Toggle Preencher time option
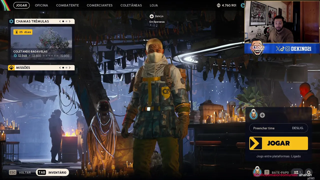 (278, 128)
